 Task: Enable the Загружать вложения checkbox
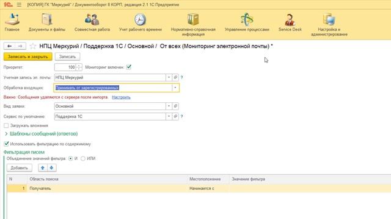(6, 126)
